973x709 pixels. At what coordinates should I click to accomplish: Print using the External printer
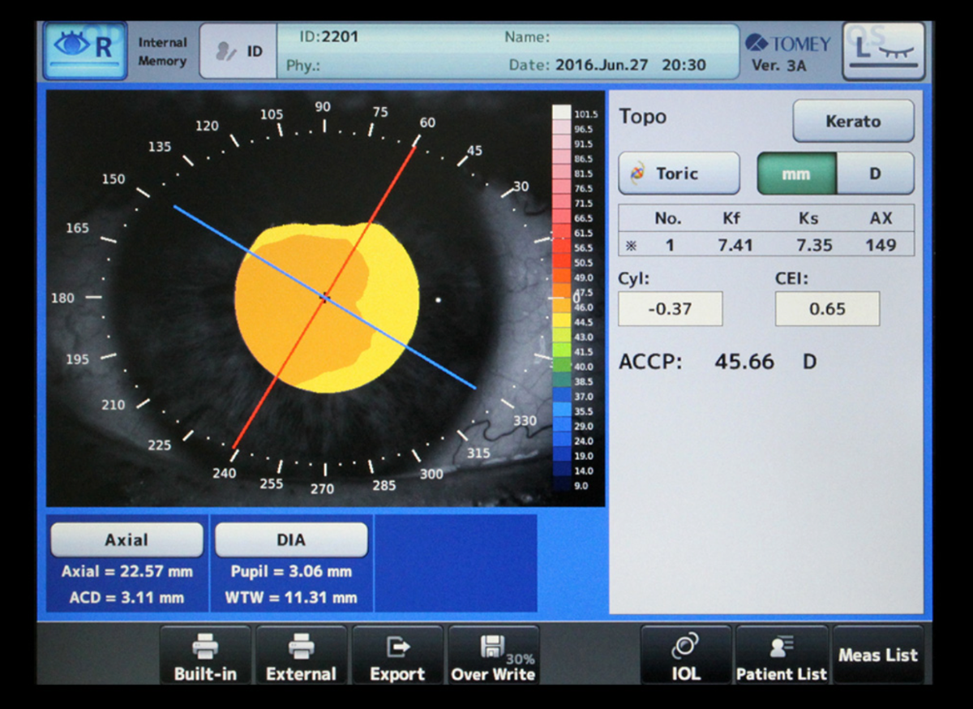pyautogui.click(x=301, y=655)
